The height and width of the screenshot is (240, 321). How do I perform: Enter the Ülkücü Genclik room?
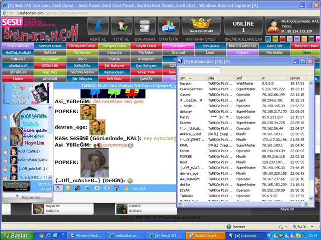[x=242, y=46]
